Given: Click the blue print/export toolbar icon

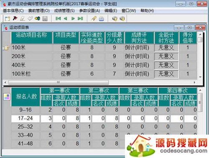Looking at the screenshot, I should click(102, 19).
